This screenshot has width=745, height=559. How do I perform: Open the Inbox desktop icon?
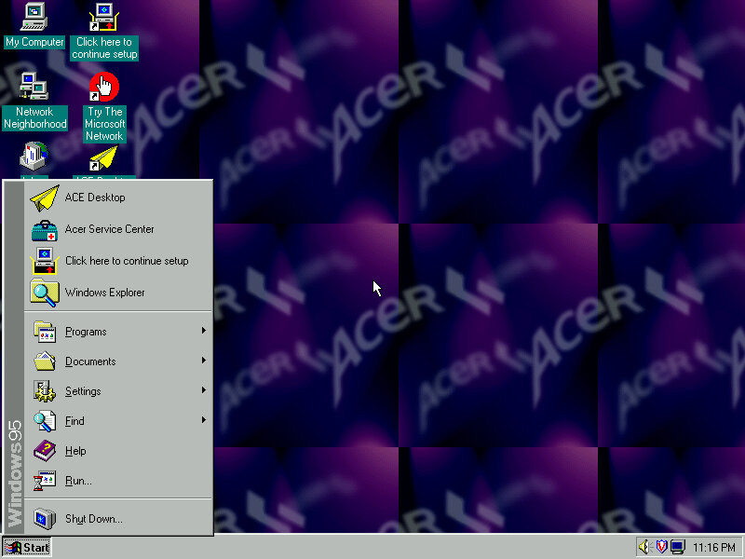pos(33,157)
